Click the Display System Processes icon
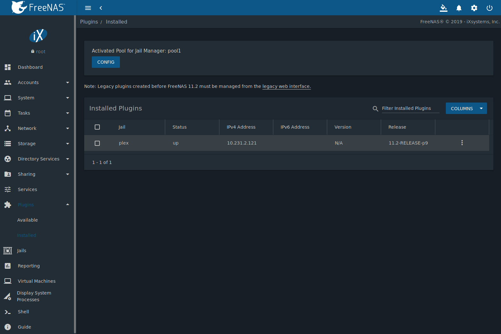The image size is (501, 334). tap(8, 296)
